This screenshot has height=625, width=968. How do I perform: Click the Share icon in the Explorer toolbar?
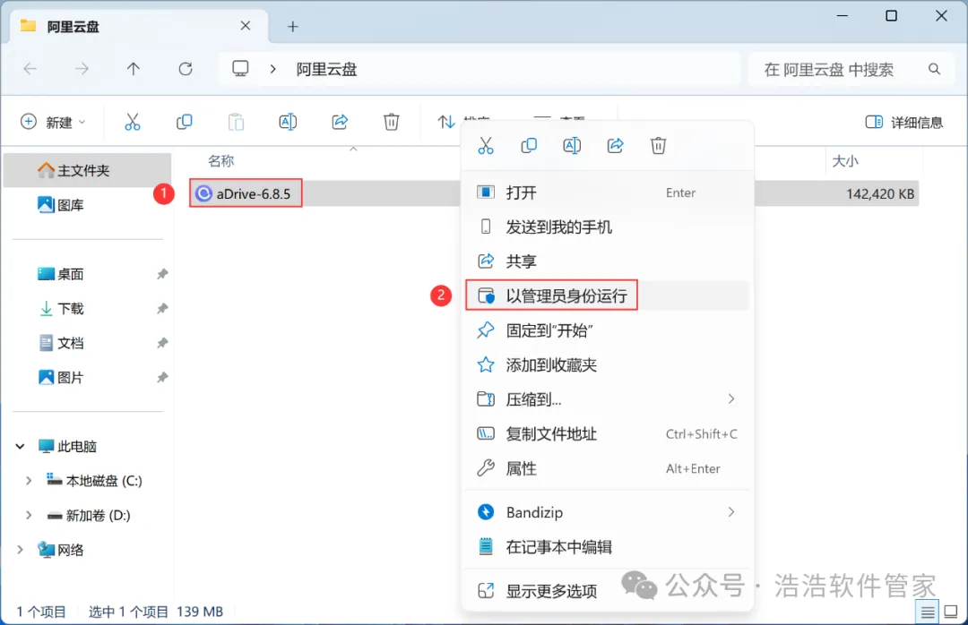coord(340,122)
